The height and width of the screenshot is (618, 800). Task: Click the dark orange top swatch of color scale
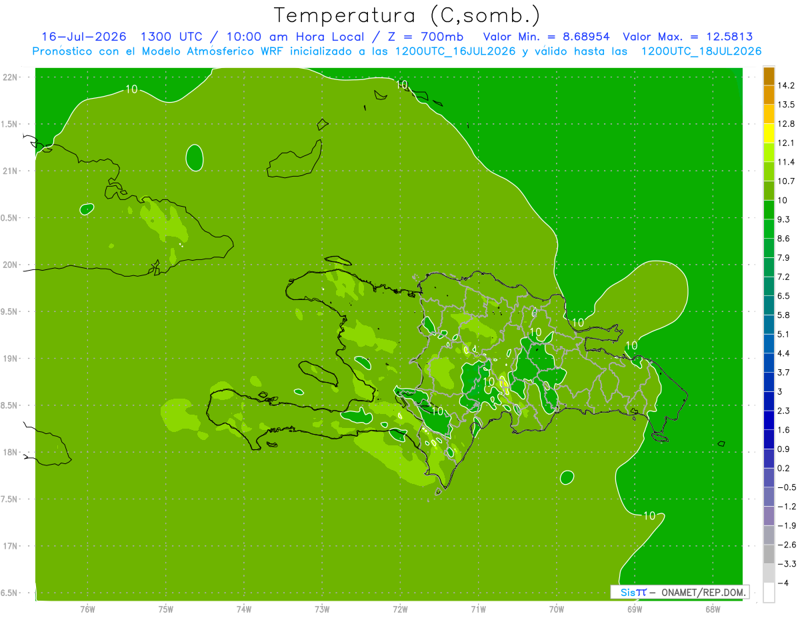[769, 76]
